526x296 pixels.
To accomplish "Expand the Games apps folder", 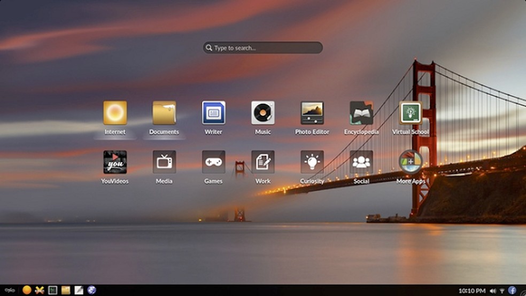I will (x=213, y=162).
